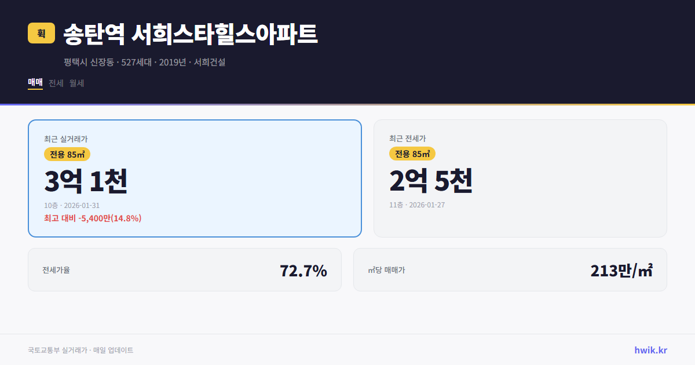The width and height of the screenshot is (695, 365).
Task: Click the 전용 85㎡ badge on jeonse card
Action: (412, 154)
